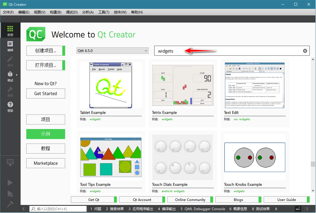
Task: Open the Marketplace tab
Action: coord(46,163)
